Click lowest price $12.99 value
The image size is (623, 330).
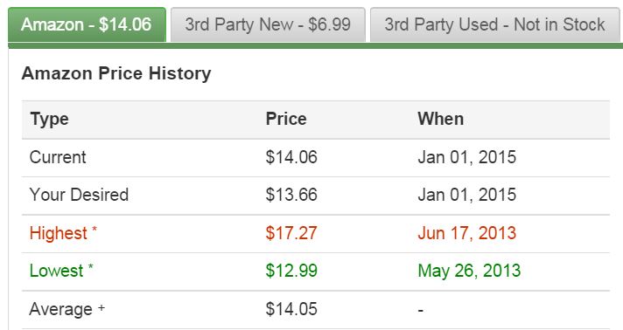[x=291, y=271]
